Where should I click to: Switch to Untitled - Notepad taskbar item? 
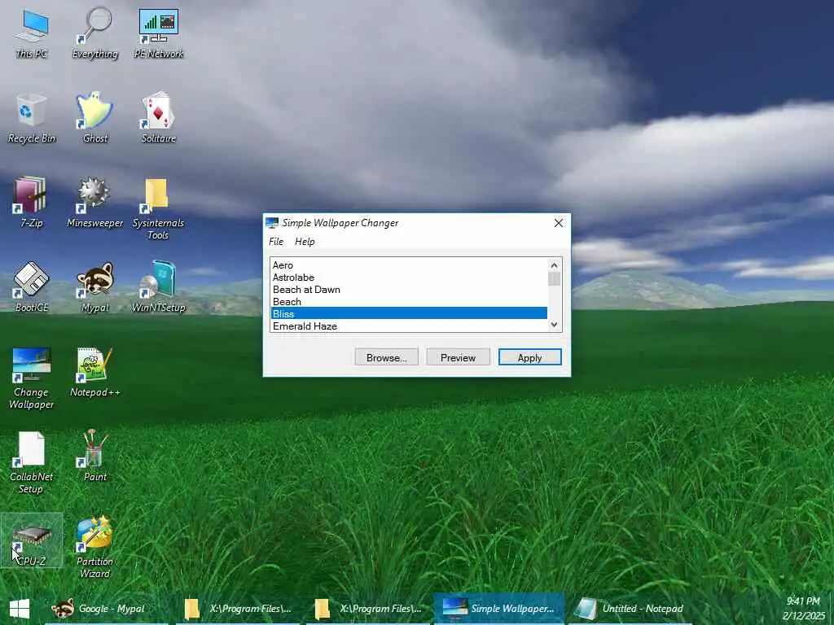630,609
